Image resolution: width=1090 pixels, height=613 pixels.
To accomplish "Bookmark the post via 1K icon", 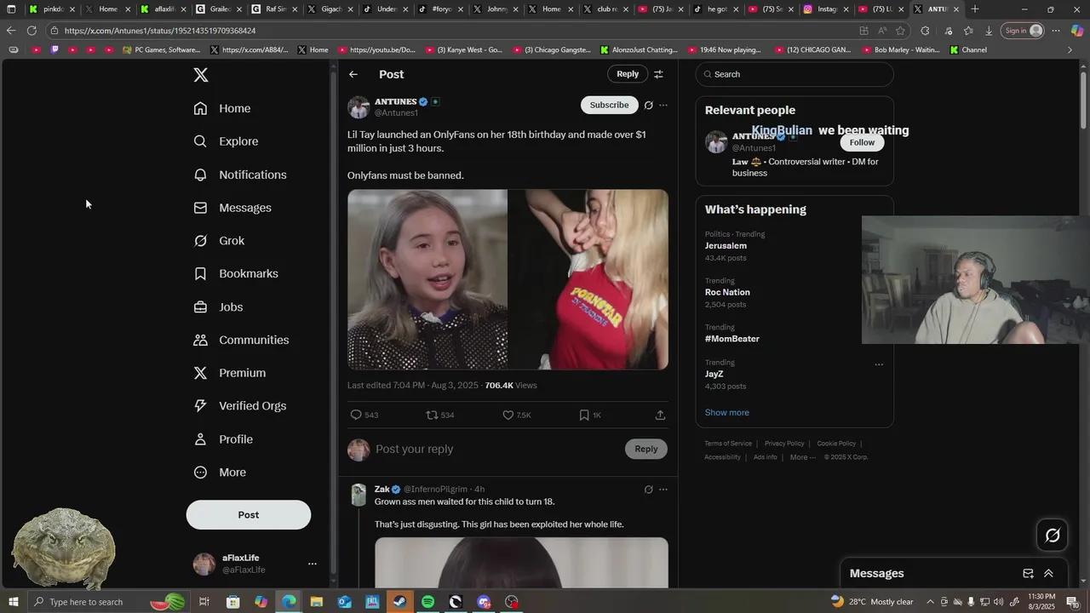I will 584,415.
